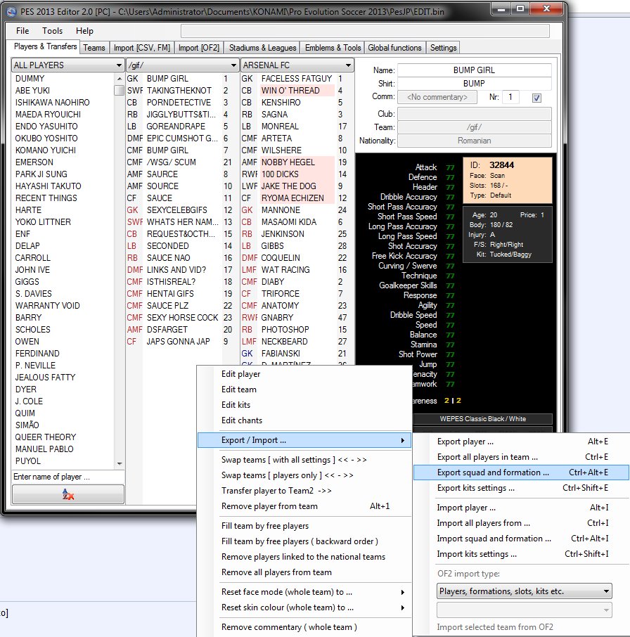Click the Name field showing BUMP GIRL
The height and width of the screenshot is (637, 630).
pyautogui.click(x=474, y=70)
